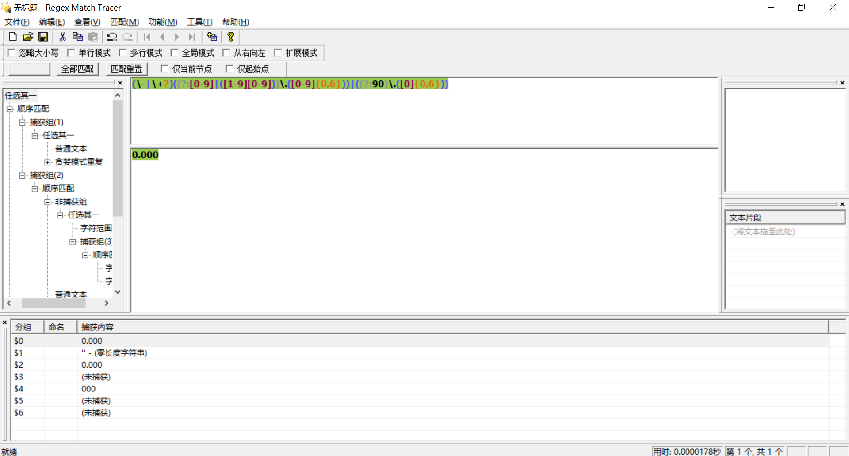
Task: Collapse 捕获组(3) tree node
Action: tap(73, 241)
